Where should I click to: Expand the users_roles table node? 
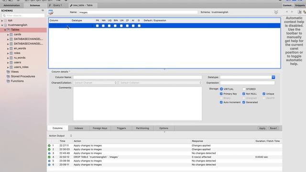point(8,67)
